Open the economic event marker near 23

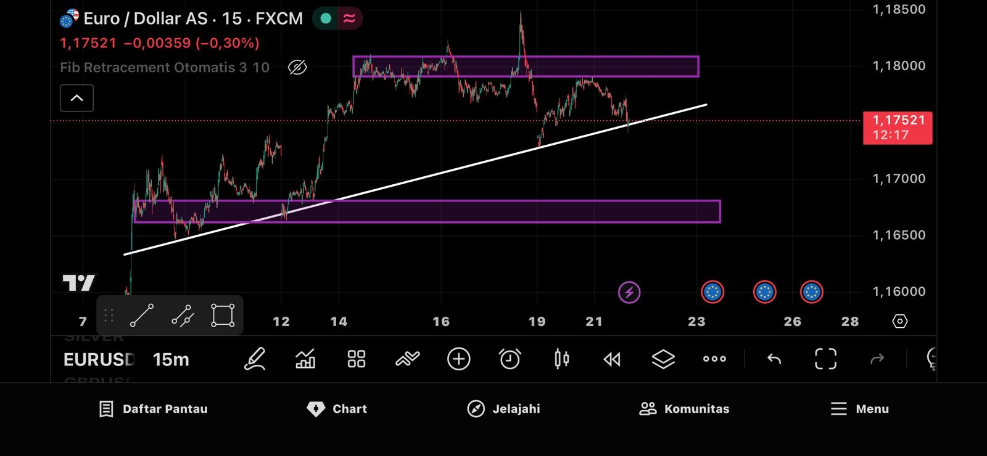[712, 292]
